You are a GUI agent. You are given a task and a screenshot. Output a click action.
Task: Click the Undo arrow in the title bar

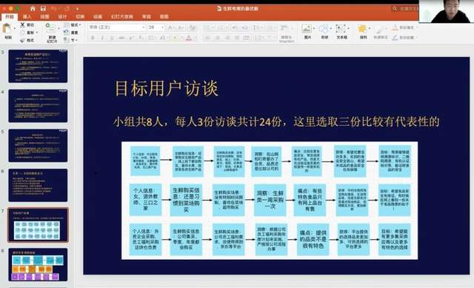54,8
